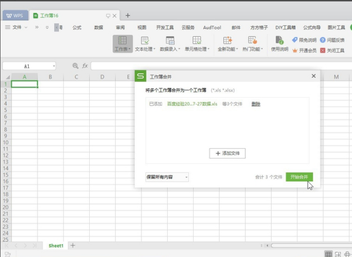This screenshot has height=257, width=352.
Task: Select the Sheet1 sheet tab
Action: pyautogui.click(x=56, y=245)
